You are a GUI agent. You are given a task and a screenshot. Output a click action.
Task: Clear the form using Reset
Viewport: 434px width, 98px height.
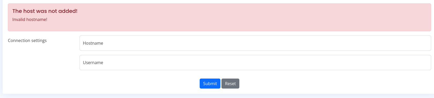[230, 84]
